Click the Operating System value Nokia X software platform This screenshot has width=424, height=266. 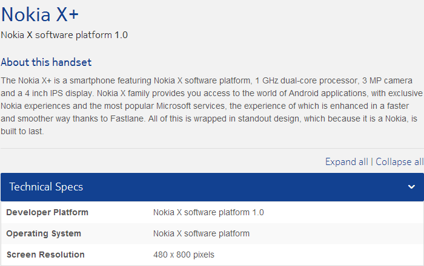(x=202, y=233)
